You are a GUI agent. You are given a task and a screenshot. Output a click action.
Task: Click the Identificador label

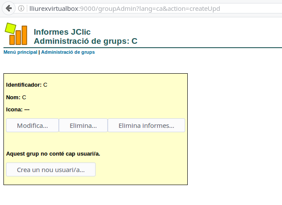point(23,85)
